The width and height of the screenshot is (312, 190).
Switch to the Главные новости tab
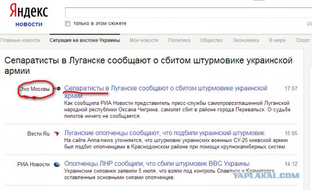pyautogui.click(x=20, y=40)
